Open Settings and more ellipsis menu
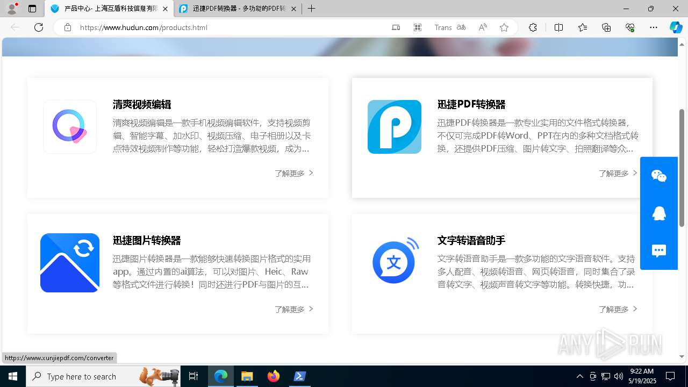Screen dimensions: 688x387 coord(654,27)
